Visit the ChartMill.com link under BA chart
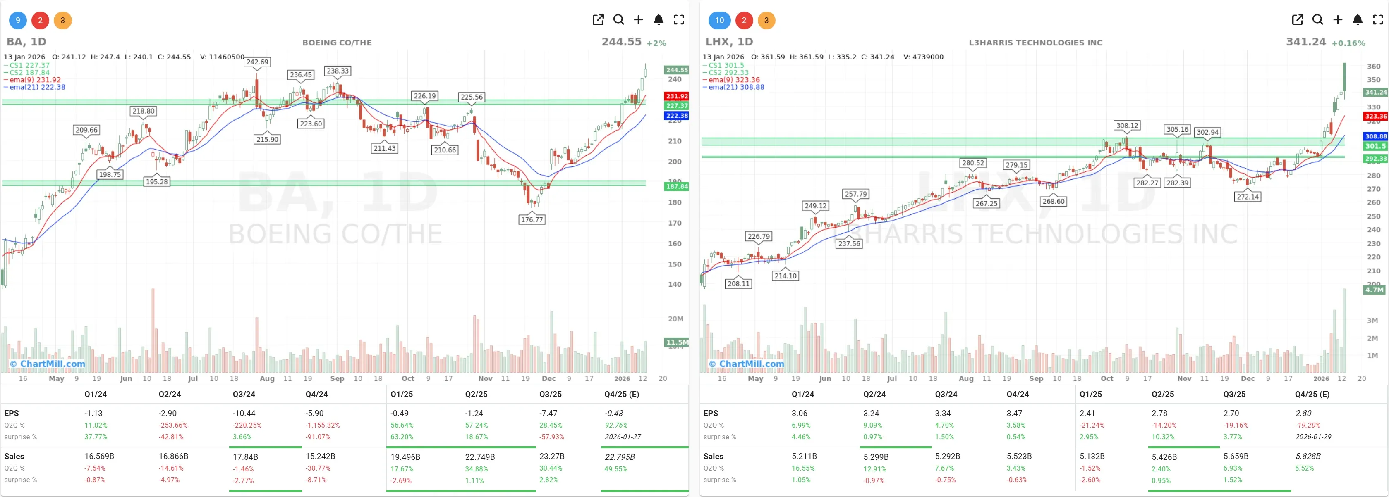The height and width of the screenshot is (497, 1389). (48, 364)
